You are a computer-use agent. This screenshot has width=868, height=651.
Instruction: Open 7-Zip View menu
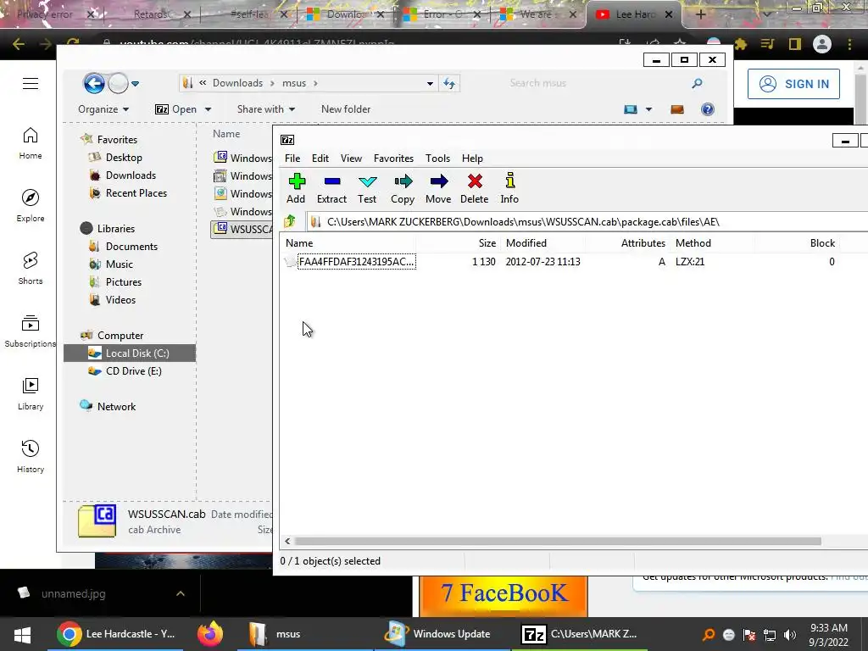(x=351, y=159)
